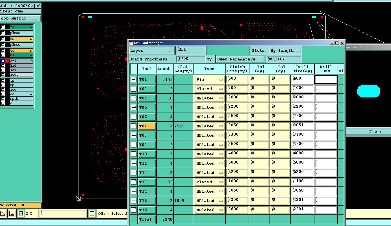The width and height of the screenshot is (391, 226).
Task: Click the no_hasl user parameter field
Action: coord(284,59)
